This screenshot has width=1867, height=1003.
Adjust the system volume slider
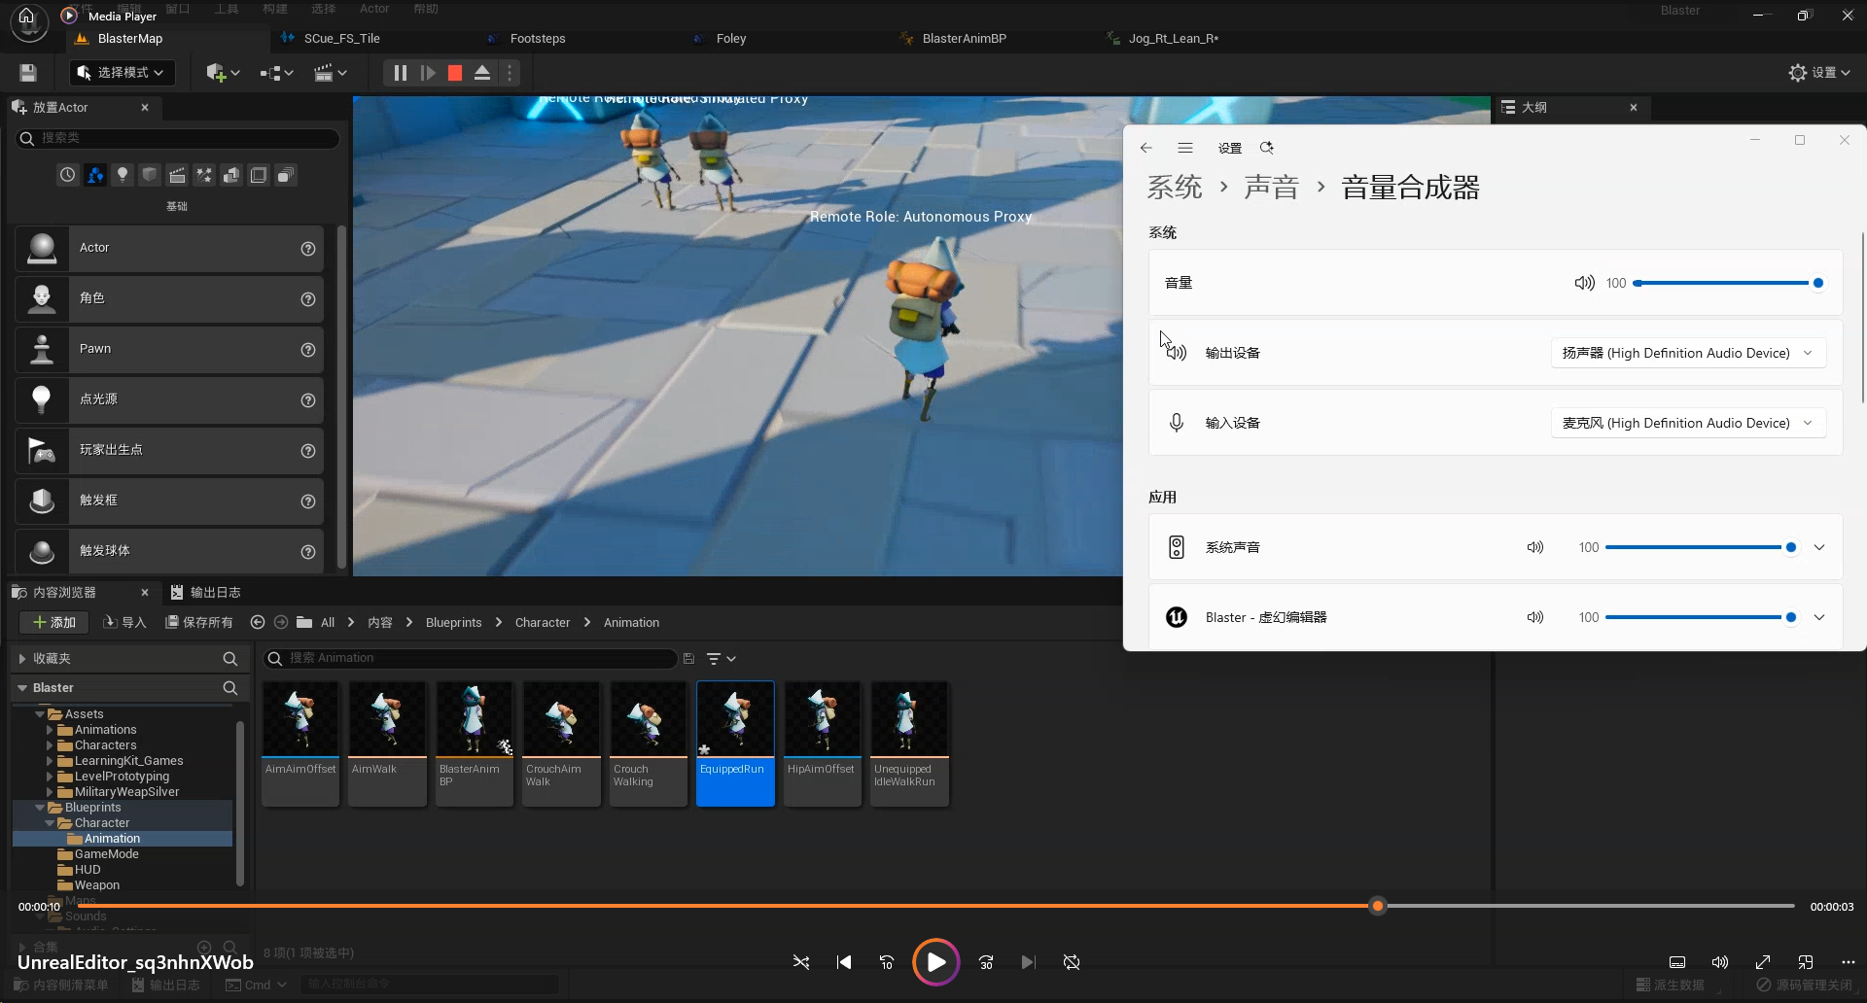pyautogui.click(x=1727, y=283)
